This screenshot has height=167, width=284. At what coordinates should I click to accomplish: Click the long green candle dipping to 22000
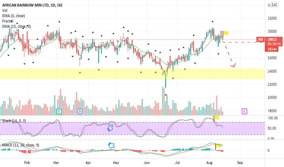165,80
